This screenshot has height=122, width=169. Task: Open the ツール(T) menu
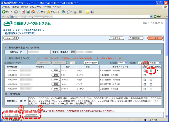47,7
